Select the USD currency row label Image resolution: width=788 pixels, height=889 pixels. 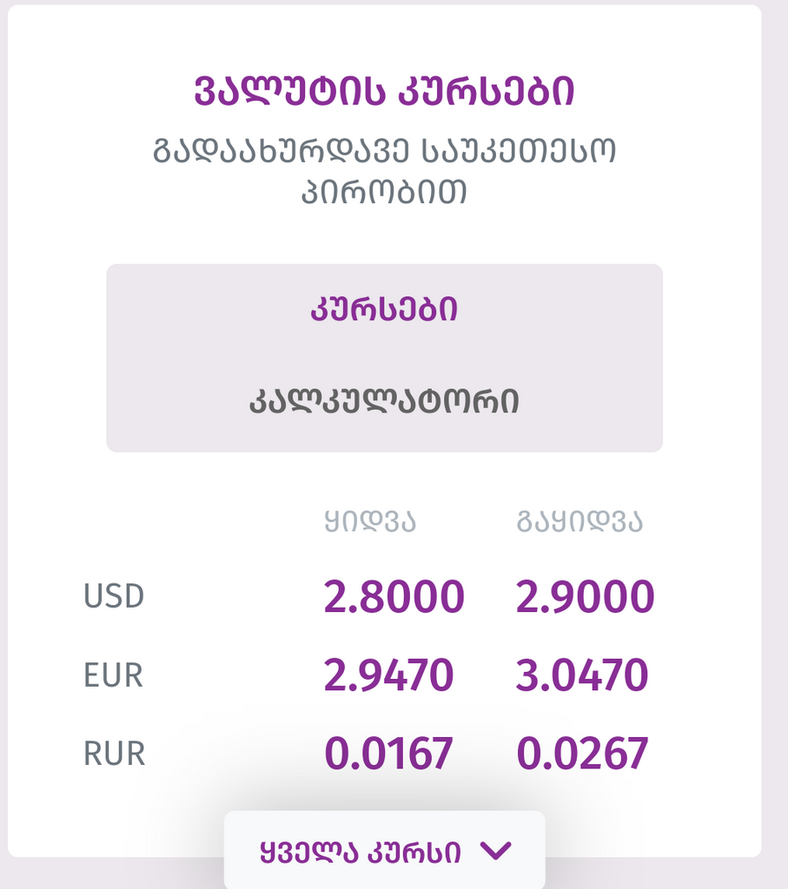[114, 596]
